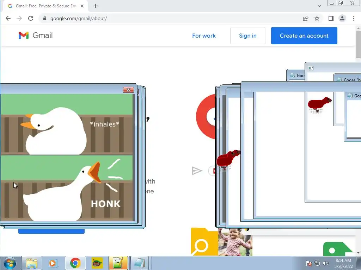
Task: Expand the Chrome tab search chevron
Action: pyautogui.click(x=319, y=6)
